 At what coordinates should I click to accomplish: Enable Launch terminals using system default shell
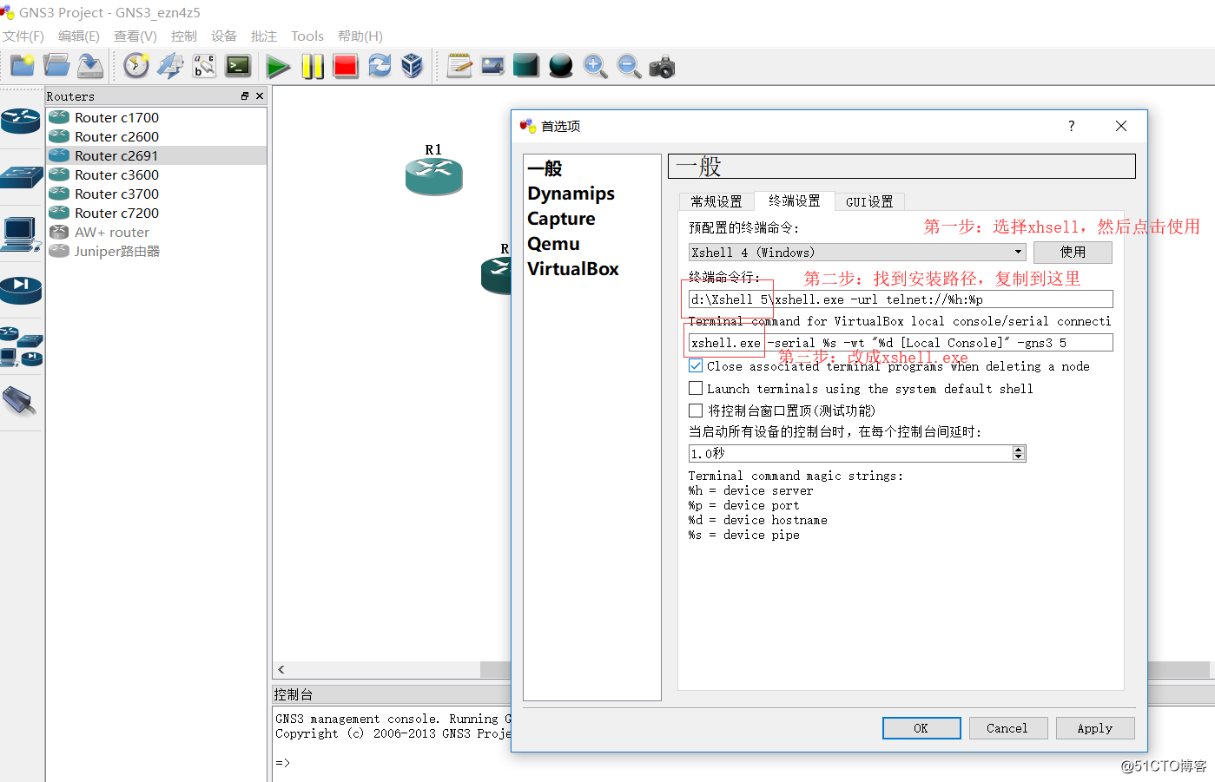coord(696,388)
